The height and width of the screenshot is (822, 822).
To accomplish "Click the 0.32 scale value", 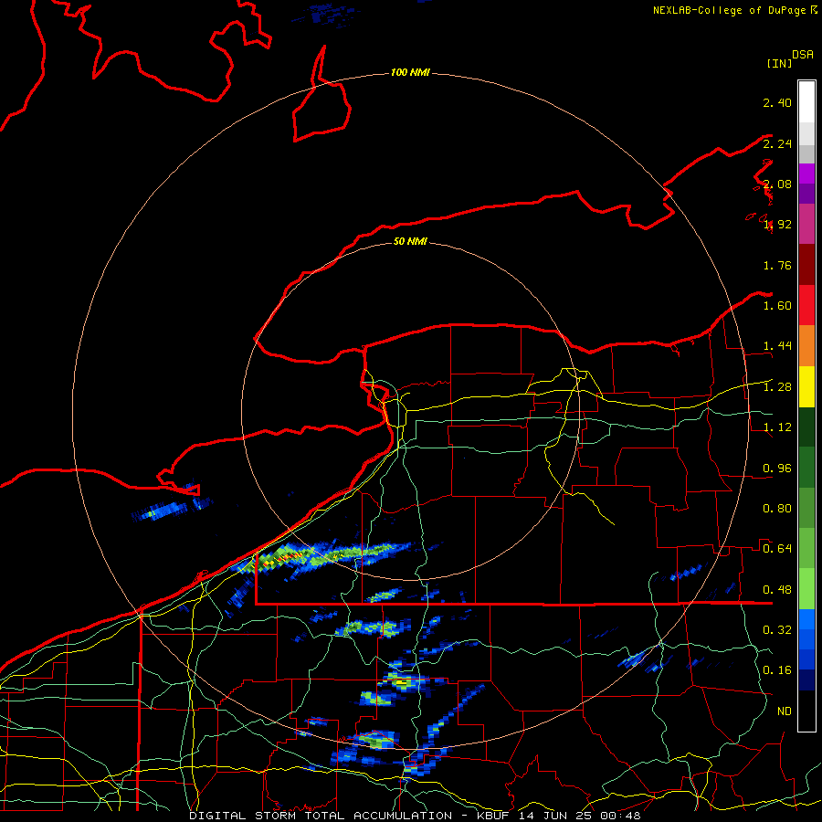I will pos(777,630).
